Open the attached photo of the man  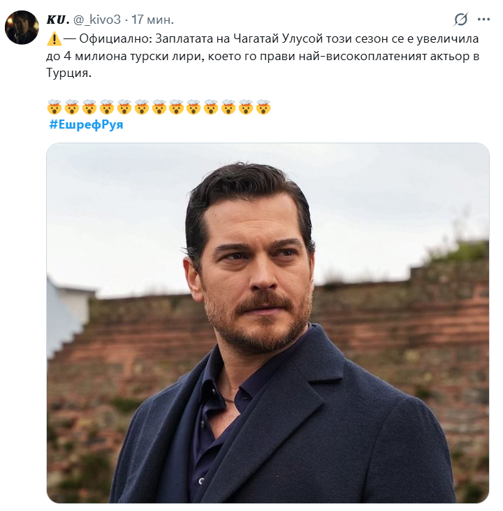[x=268, y=323]
